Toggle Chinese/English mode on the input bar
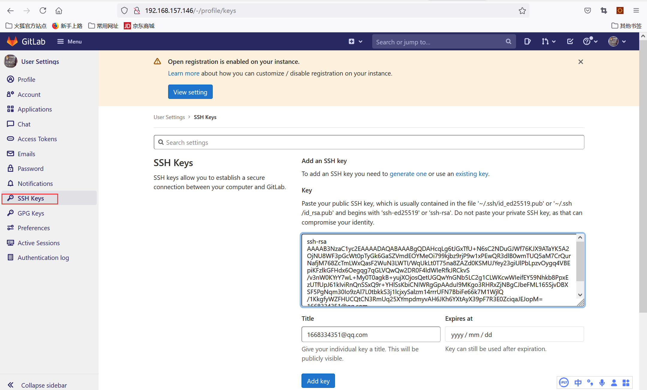 tap(578, 383)
